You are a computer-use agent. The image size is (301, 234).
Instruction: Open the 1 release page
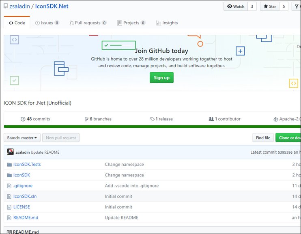coord(161,119)
